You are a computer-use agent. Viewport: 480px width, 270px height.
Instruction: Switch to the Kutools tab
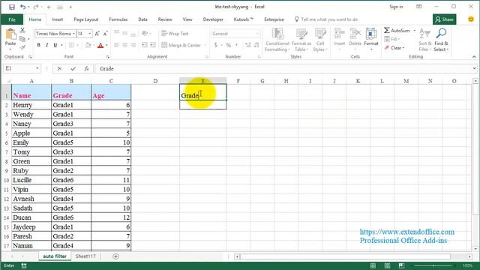coord(243,19)
